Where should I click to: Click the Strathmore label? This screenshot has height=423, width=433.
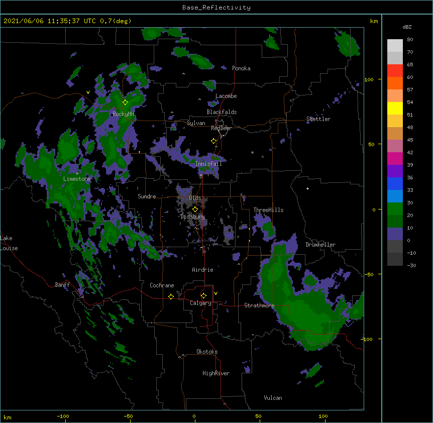click(259, 305)
